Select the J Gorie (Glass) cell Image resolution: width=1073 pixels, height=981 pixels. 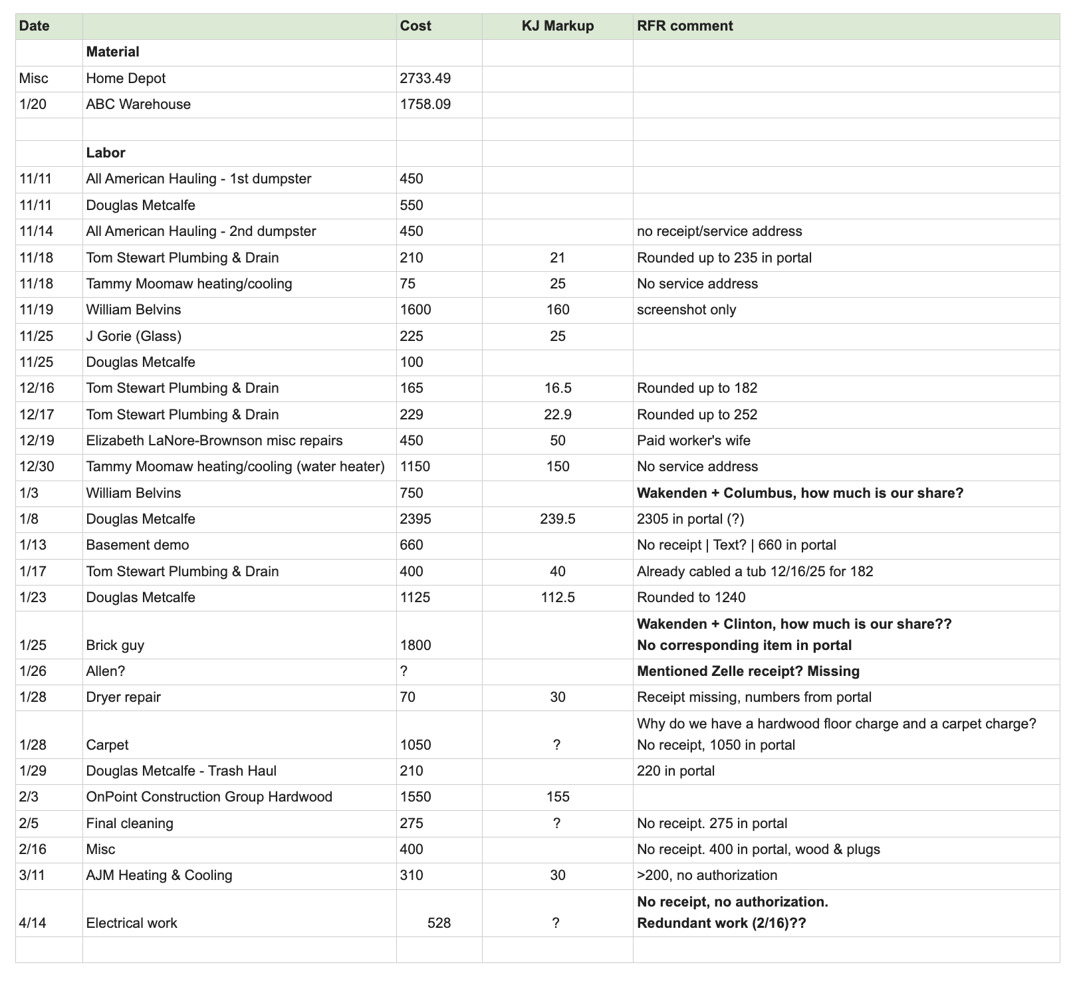coord(239,336)
